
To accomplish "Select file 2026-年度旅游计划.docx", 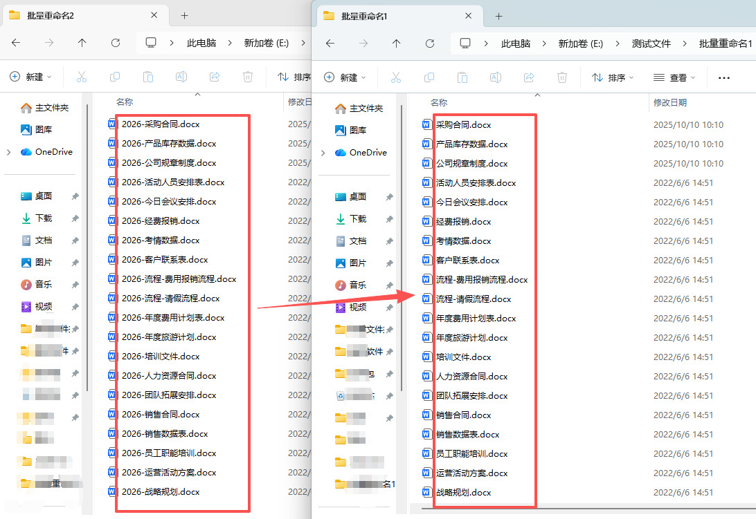I will (x=169, y=337).
